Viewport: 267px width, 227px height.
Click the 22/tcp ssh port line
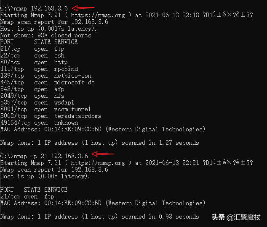(x=32, y=56)
